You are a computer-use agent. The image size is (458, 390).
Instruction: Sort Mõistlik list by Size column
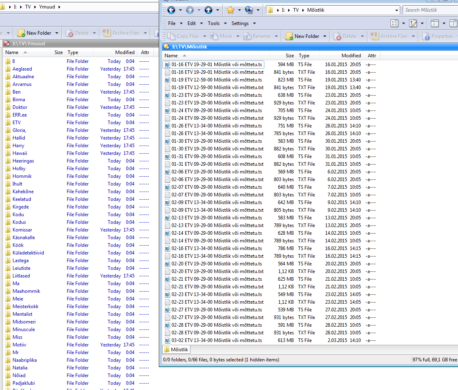(283, 56)
